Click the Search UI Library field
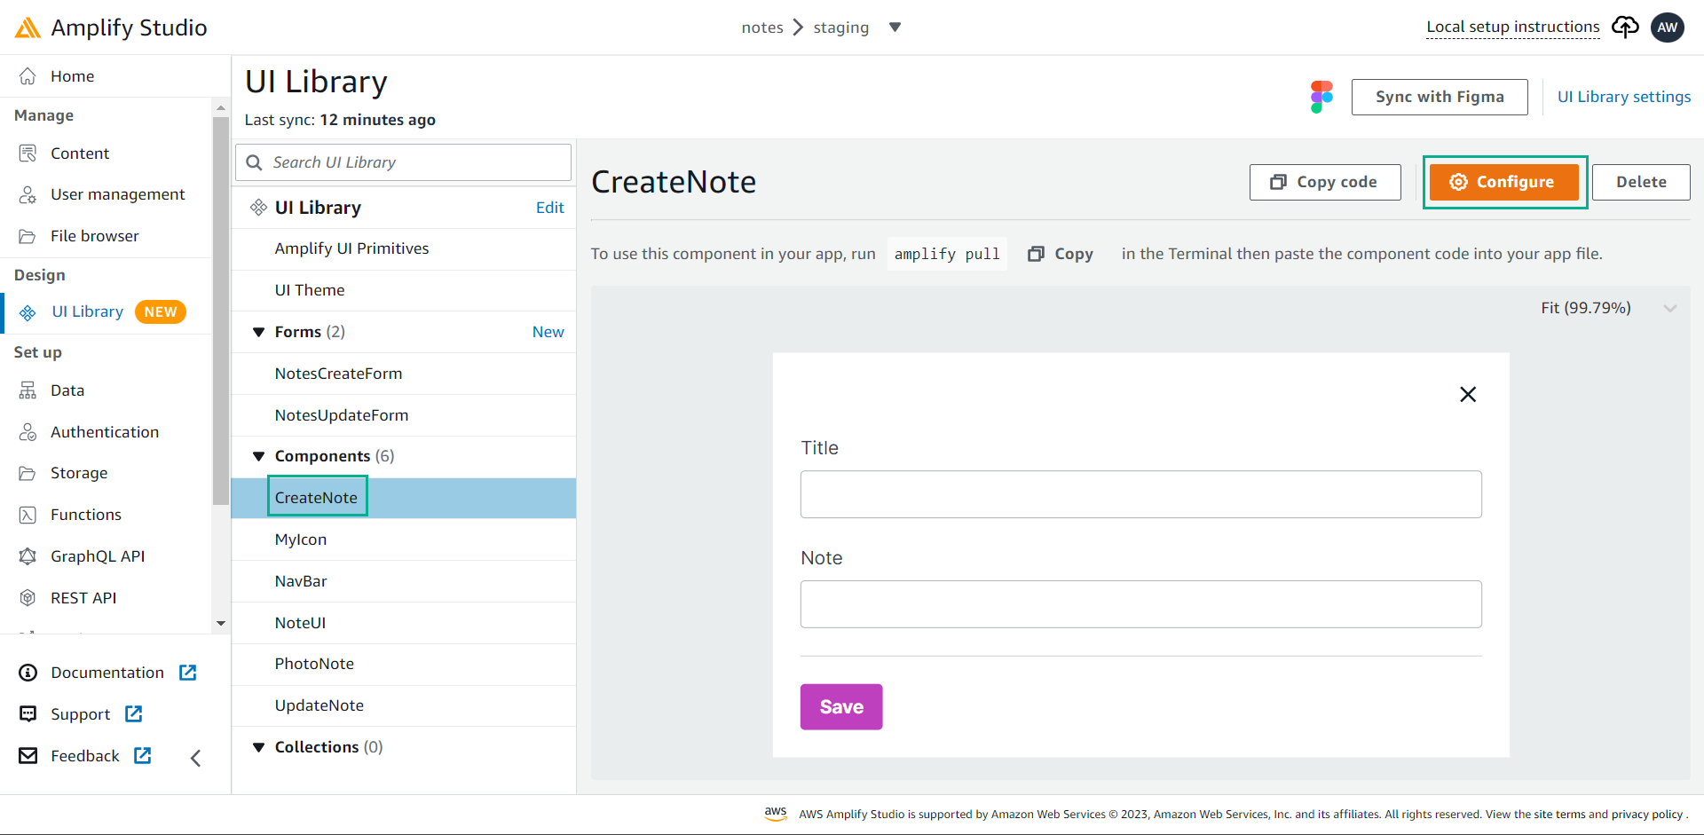 point(404,162)
